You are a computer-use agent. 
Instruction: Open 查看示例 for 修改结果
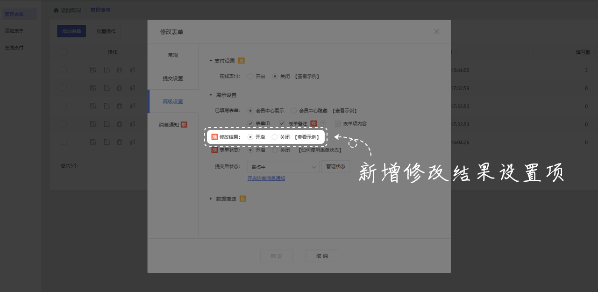click(307, 137)
